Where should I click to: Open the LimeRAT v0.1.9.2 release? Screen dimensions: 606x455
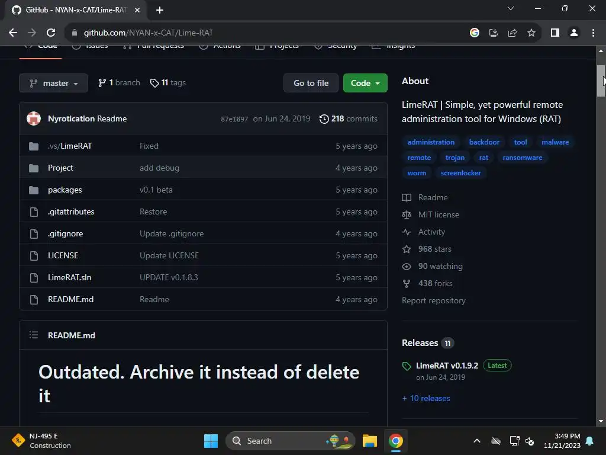coord(447,366)
